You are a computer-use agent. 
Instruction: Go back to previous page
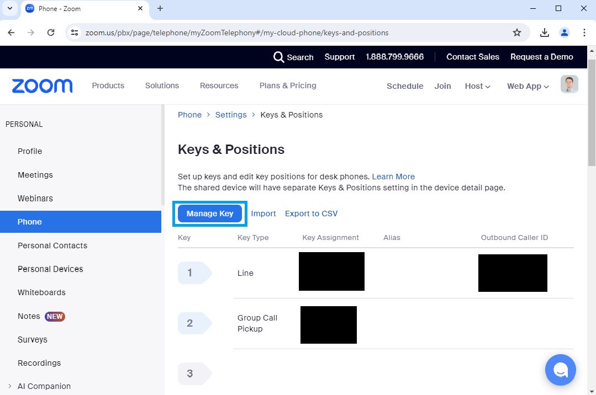coord(11,33)
